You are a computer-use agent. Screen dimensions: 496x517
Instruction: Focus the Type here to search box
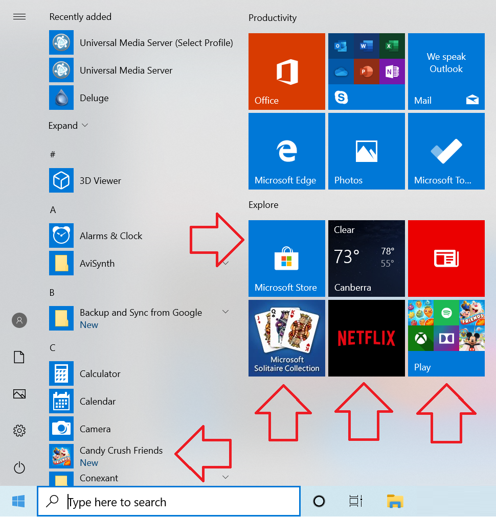169,502
